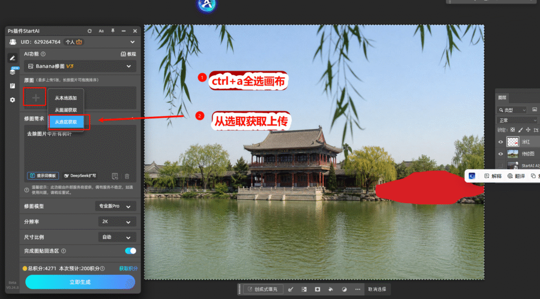The height and width of the screenshot is (299, 540).
Task: Click the lock transparent pixels icon
Action: tap(513, 130)
